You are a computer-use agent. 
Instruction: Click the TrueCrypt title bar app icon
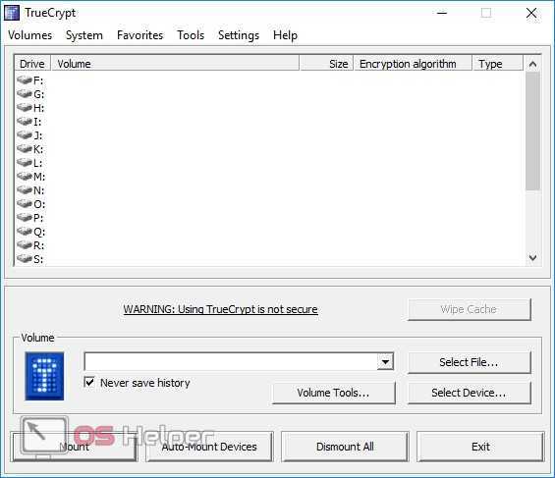12,13
